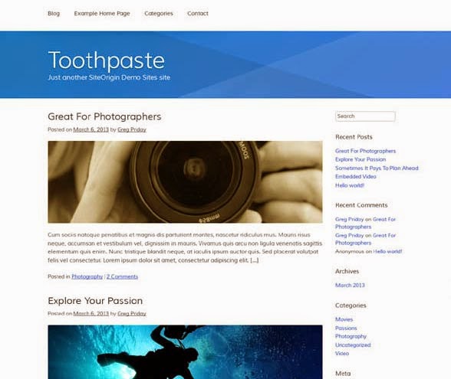Open the Photography category link under post
The width and height of the screenshot is (451, 379).
[87, 276]
